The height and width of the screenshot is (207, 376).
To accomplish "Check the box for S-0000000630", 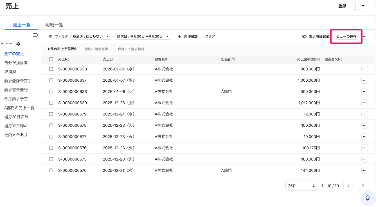I will pos(51,103).
